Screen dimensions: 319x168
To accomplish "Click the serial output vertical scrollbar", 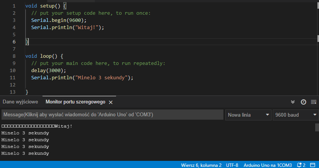I will [317, 127].
